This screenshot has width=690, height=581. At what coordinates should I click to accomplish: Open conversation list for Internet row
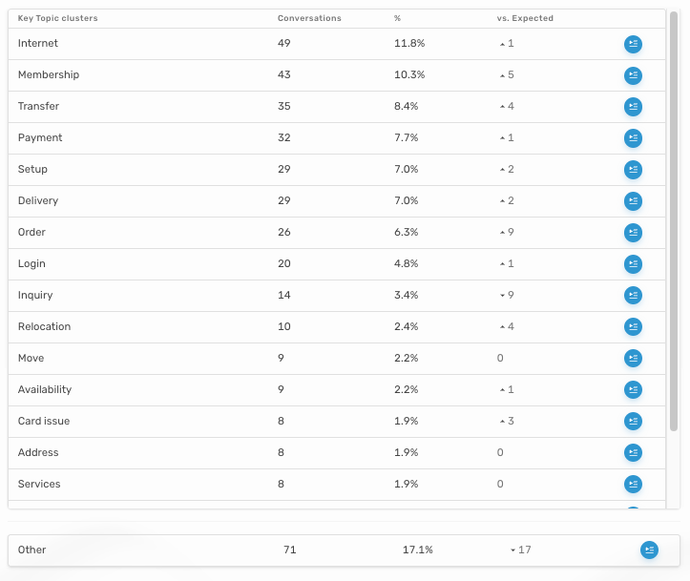(x=633, y=44)
